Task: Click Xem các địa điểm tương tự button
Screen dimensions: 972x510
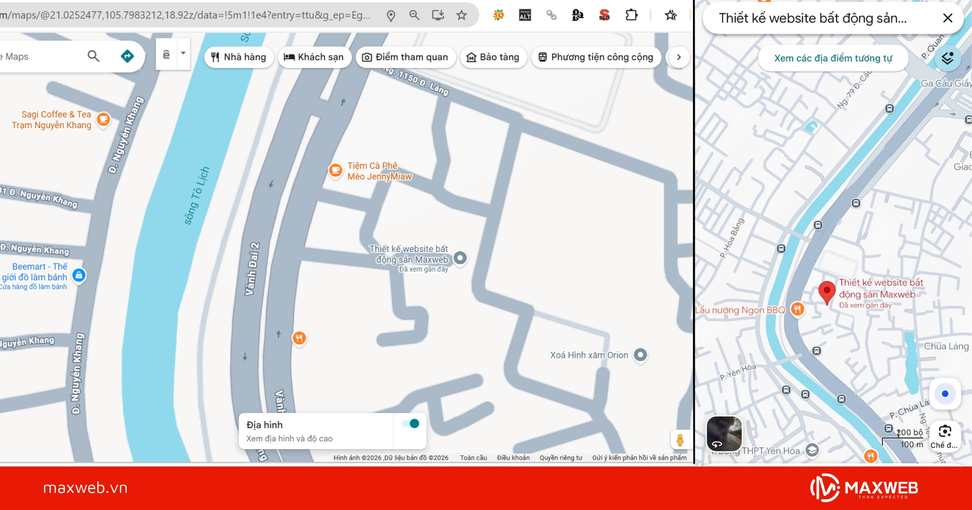Action: tap(833, 58)
